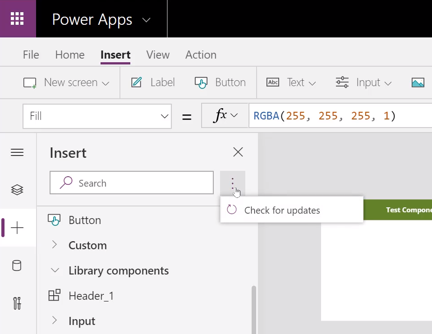Open the New screen dropdown

pyautogui.click(x=66, y=82)
